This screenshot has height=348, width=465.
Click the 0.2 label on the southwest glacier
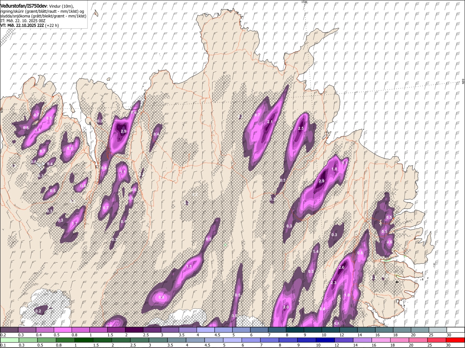[x=38, y=311]
